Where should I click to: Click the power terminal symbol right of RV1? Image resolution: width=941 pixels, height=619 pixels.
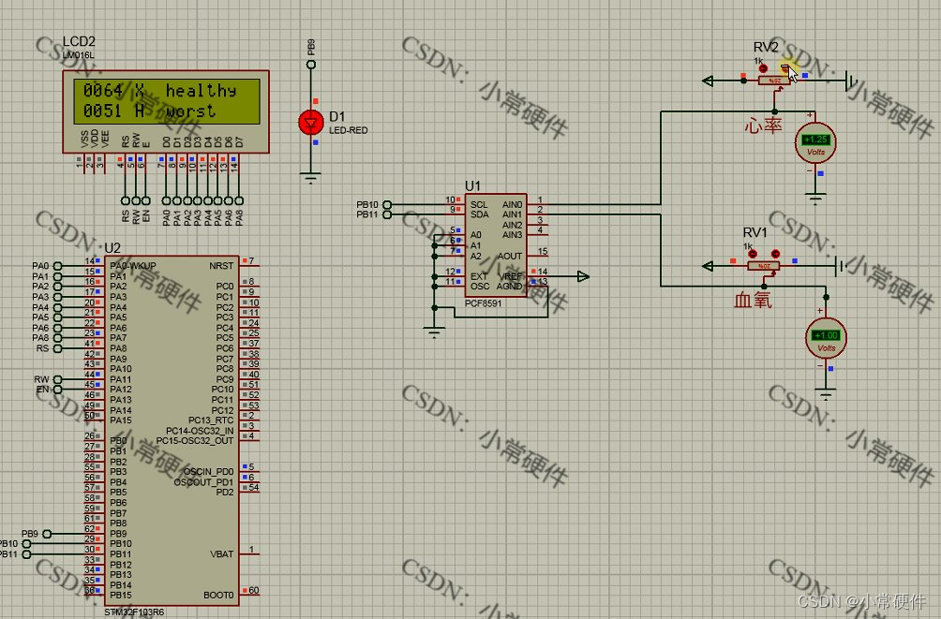click(x=840, y=265)
